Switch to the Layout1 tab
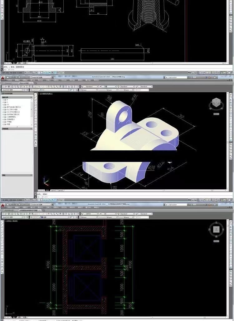 point(53,190)
